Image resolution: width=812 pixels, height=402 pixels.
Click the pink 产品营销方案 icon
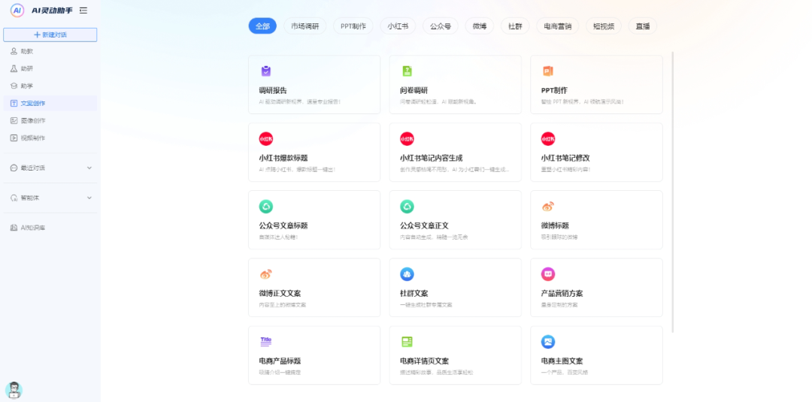(548, 274)
